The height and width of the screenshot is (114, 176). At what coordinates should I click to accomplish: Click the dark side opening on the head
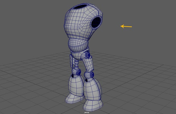pos(97,22)
